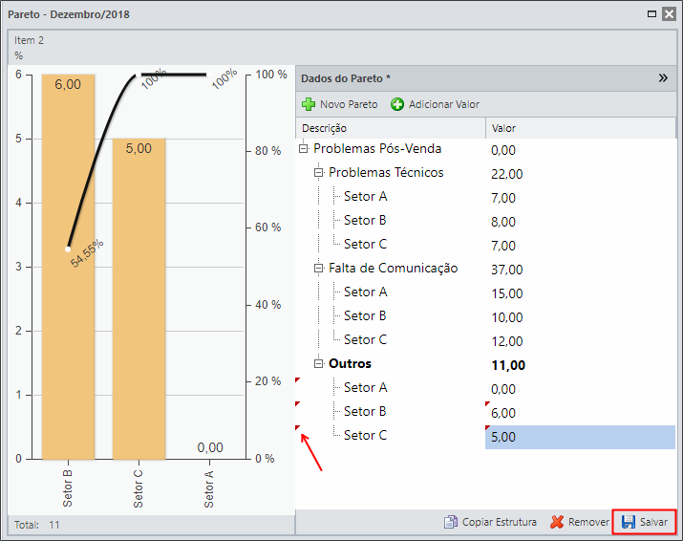Click the Adicionar Valor button label
Screen dimensions: 683x541
[x=444, y=104]
